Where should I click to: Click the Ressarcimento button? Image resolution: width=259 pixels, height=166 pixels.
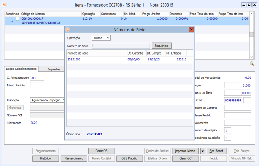tap(74, 158)
